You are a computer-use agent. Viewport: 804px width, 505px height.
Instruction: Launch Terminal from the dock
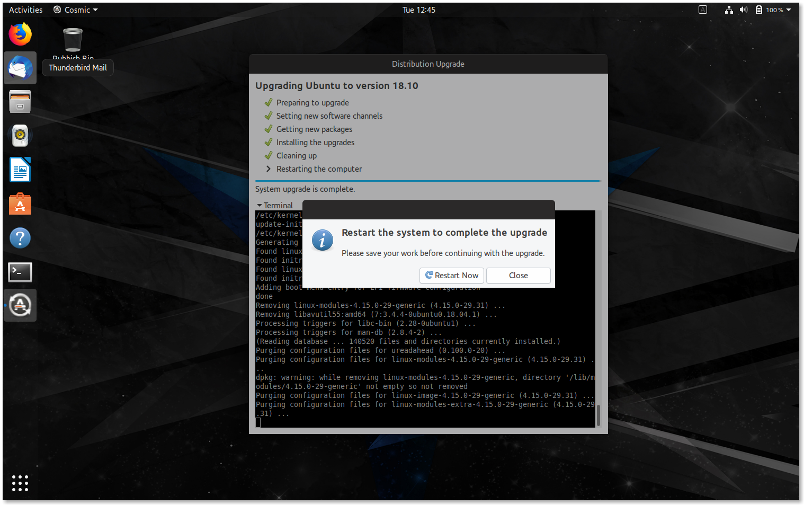[x=20, y=272]
